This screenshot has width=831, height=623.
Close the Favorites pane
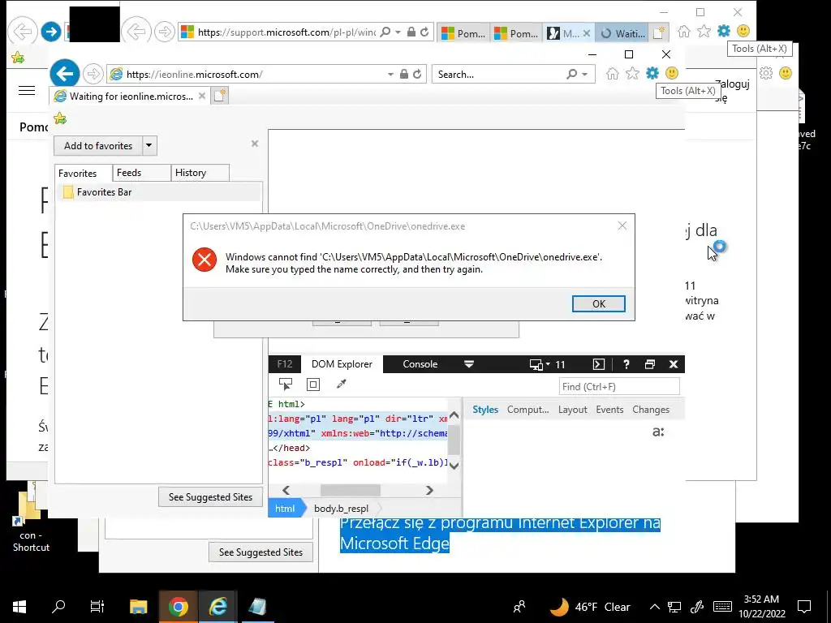[254, 144]
